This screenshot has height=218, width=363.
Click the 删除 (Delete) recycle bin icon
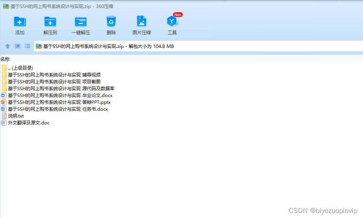point(111,21)
